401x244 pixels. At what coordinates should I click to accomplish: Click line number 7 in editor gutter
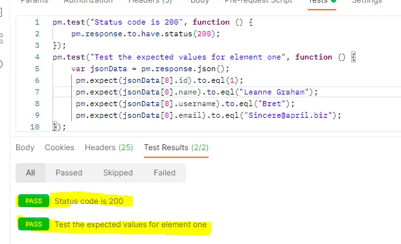click(37, 92)
